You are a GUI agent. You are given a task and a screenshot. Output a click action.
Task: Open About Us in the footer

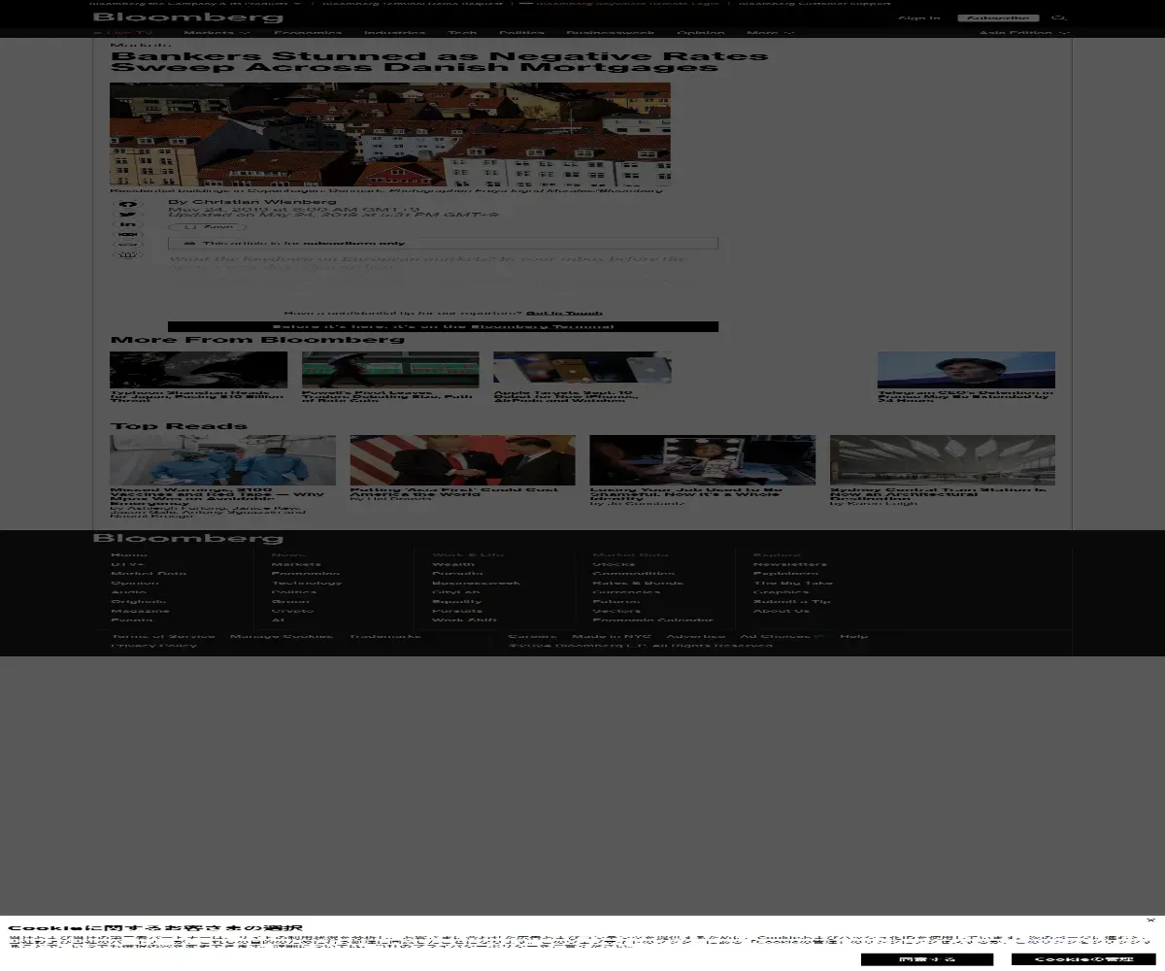pos(782,611)
